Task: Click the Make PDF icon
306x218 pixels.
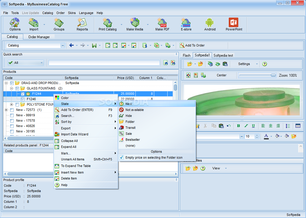Action: 162,24
